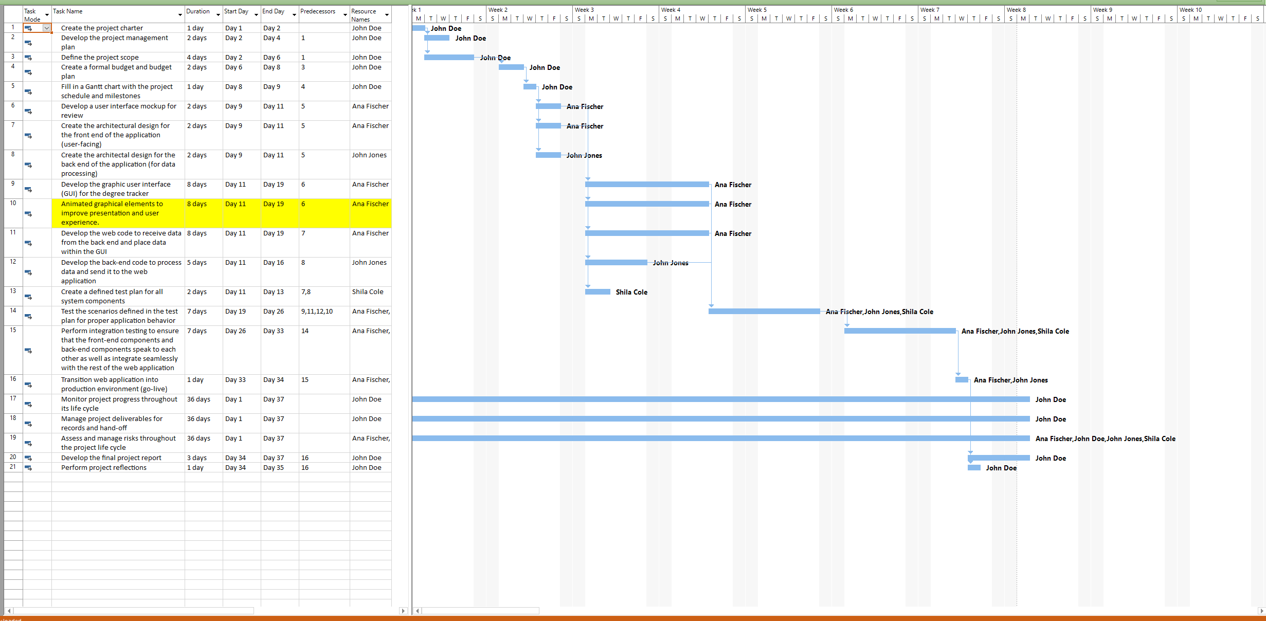1266x621 pixels.
Task: Open the Task Mode dropdown in row 1 cell
Action: point(46,28)
